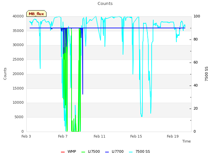Click the cyan 7500 SS legend swatch
The height and width of the screenshot is (158, 211).
pos(131,152)
